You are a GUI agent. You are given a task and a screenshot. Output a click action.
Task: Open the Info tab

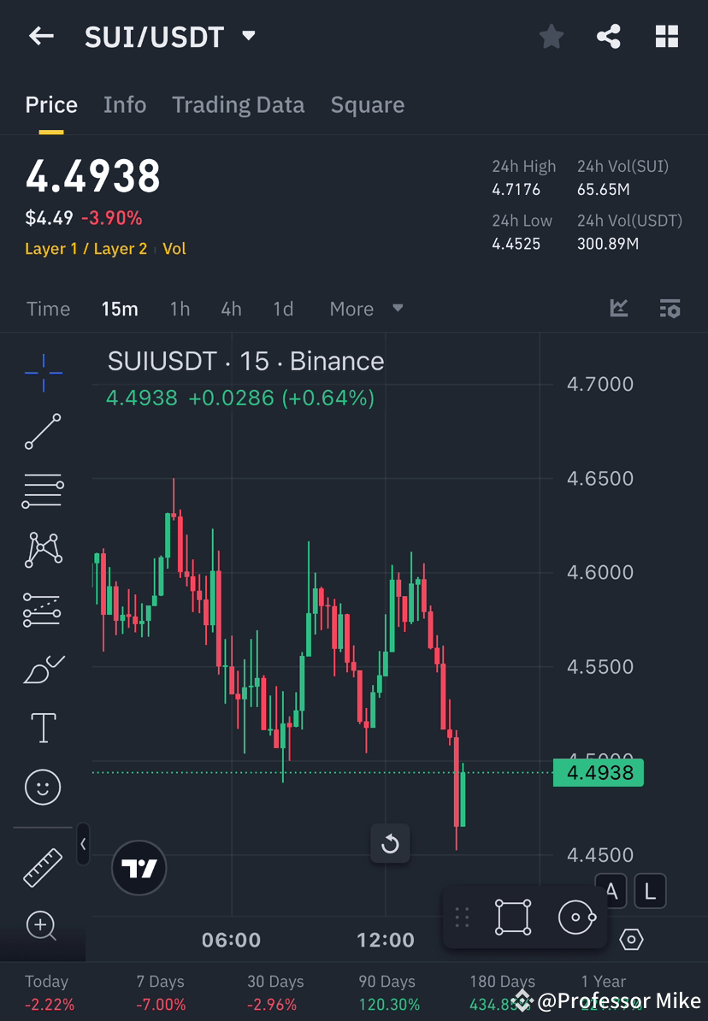point(124,104)
